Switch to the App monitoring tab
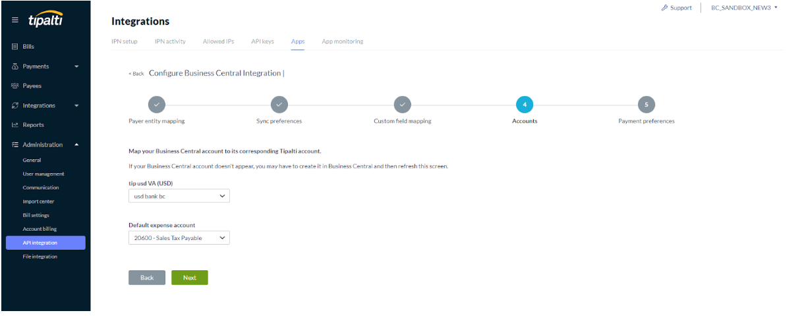The width and height of the screenshot is (804, 317). pos(342,41)
